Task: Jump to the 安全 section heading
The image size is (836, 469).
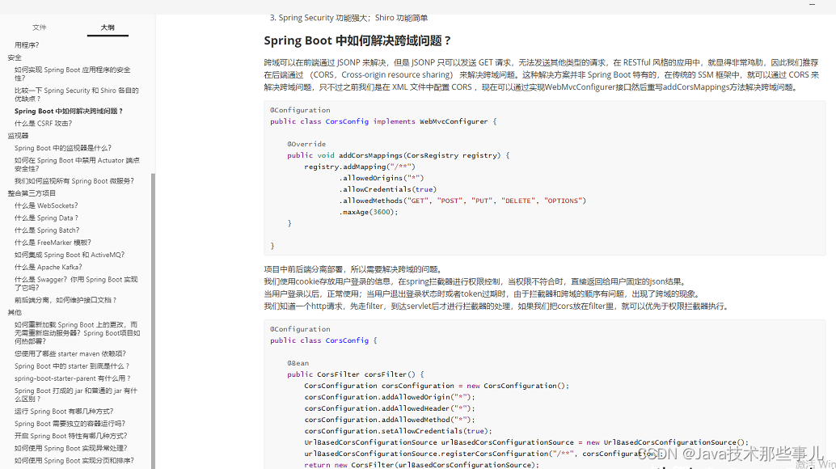Action: tap(15, 57)
